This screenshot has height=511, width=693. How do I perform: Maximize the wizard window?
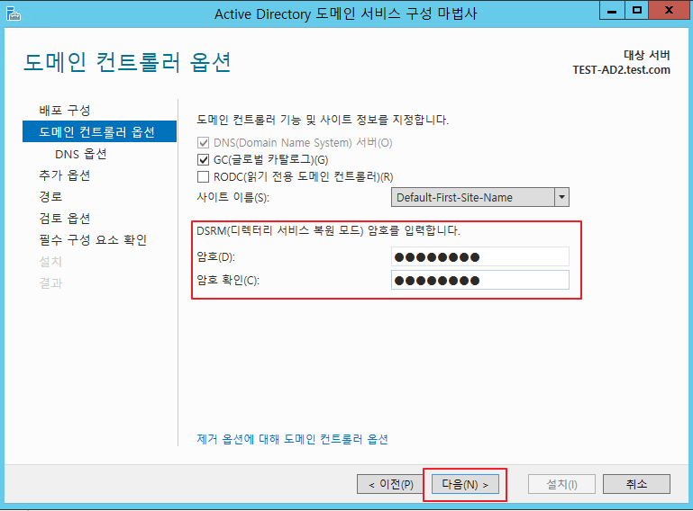click(637, 11)
